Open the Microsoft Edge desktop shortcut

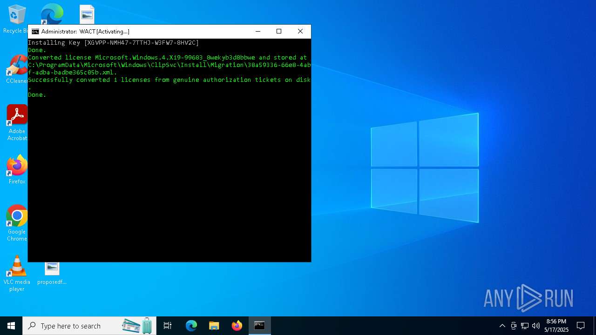tap(52, 14)
